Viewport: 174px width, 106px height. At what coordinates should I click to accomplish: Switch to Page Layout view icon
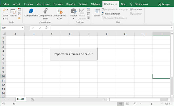coord(128,104)
